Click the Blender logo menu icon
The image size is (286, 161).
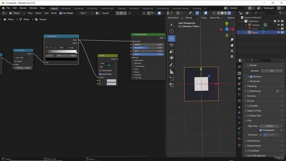[3, 8]
